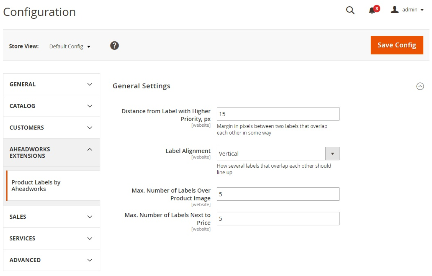Click the help question mark icon
The width and height of the screenshot is (432, 276).
(114, 46)
